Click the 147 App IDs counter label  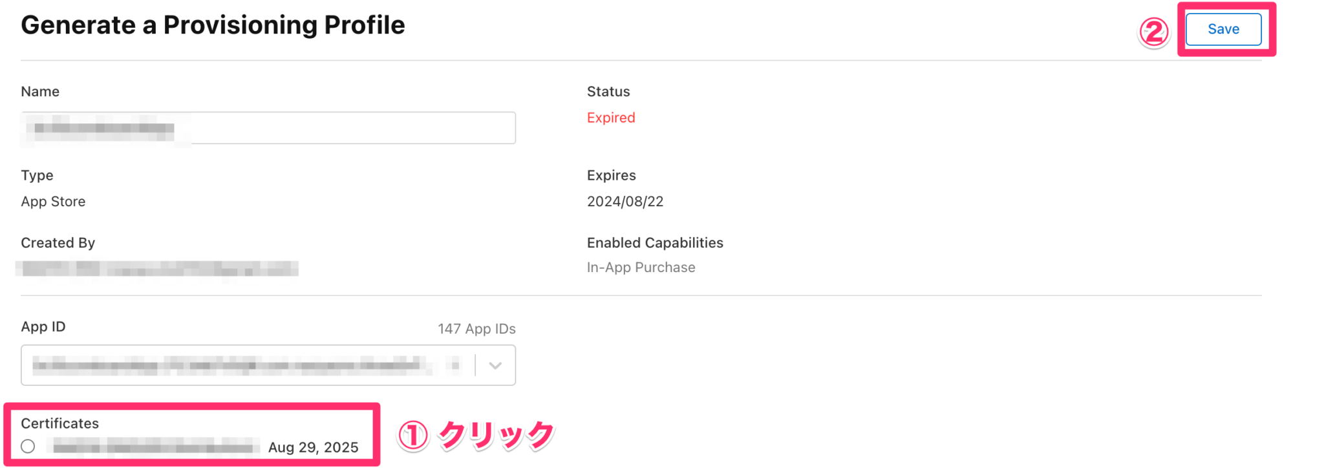[476, 328]
